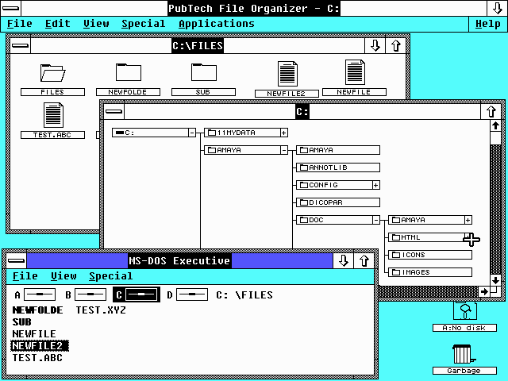Select the IMAGES folder in tree

point(430,272)
